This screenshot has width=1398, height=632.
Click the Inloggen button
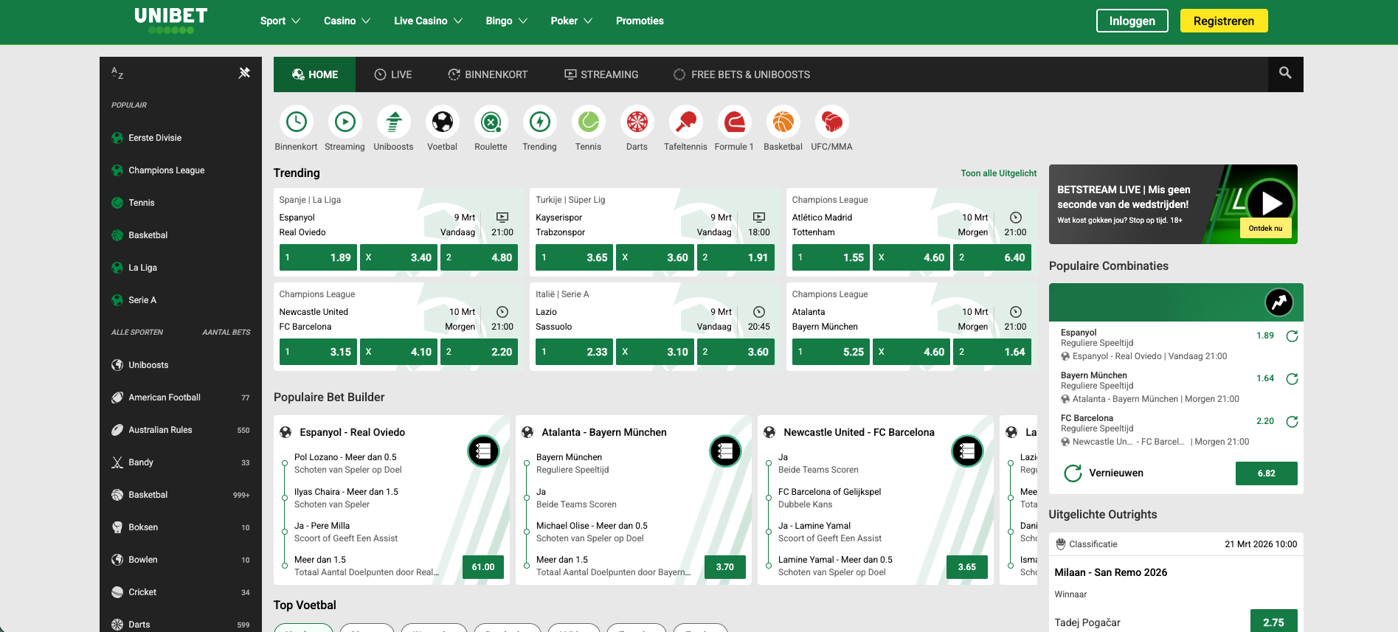point(1132,21)
